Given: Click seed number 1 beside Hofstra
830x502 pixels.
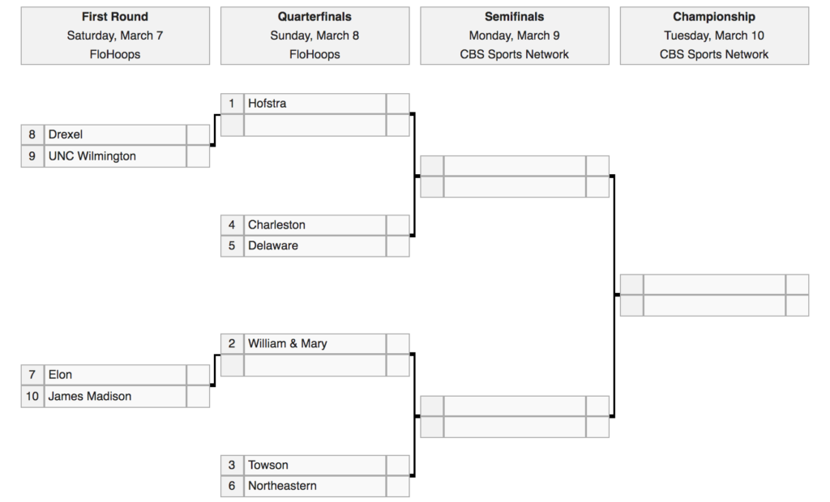Looking at the screenshot, I should pos(232,104).
